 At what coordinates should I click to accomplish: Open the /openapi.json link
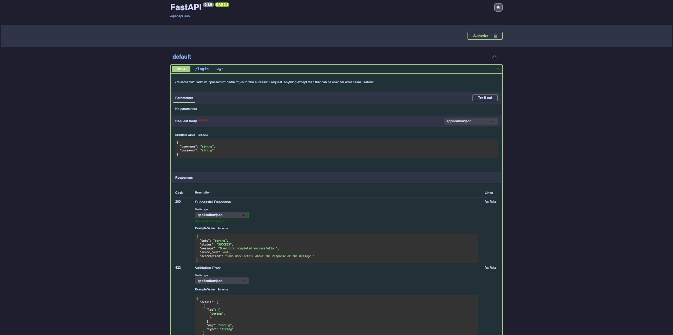179,16
